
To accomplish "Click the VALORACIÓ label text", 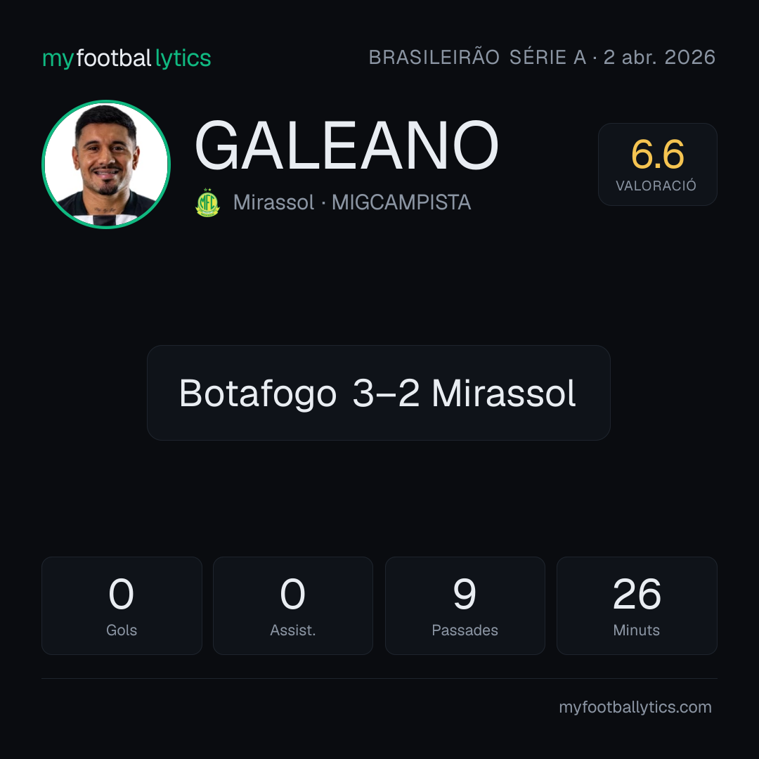I will (x=656, y=186).
